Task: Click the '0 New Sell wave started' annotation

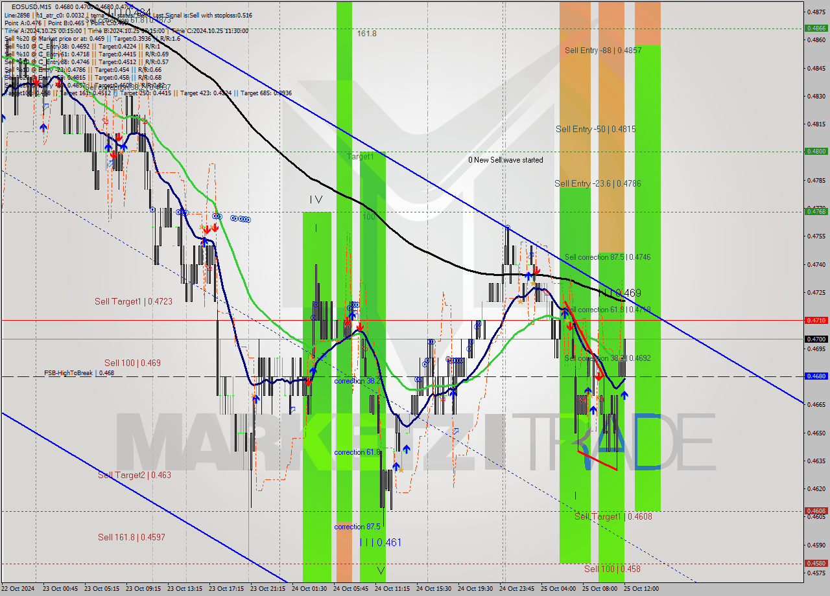Action: point(506,160)
